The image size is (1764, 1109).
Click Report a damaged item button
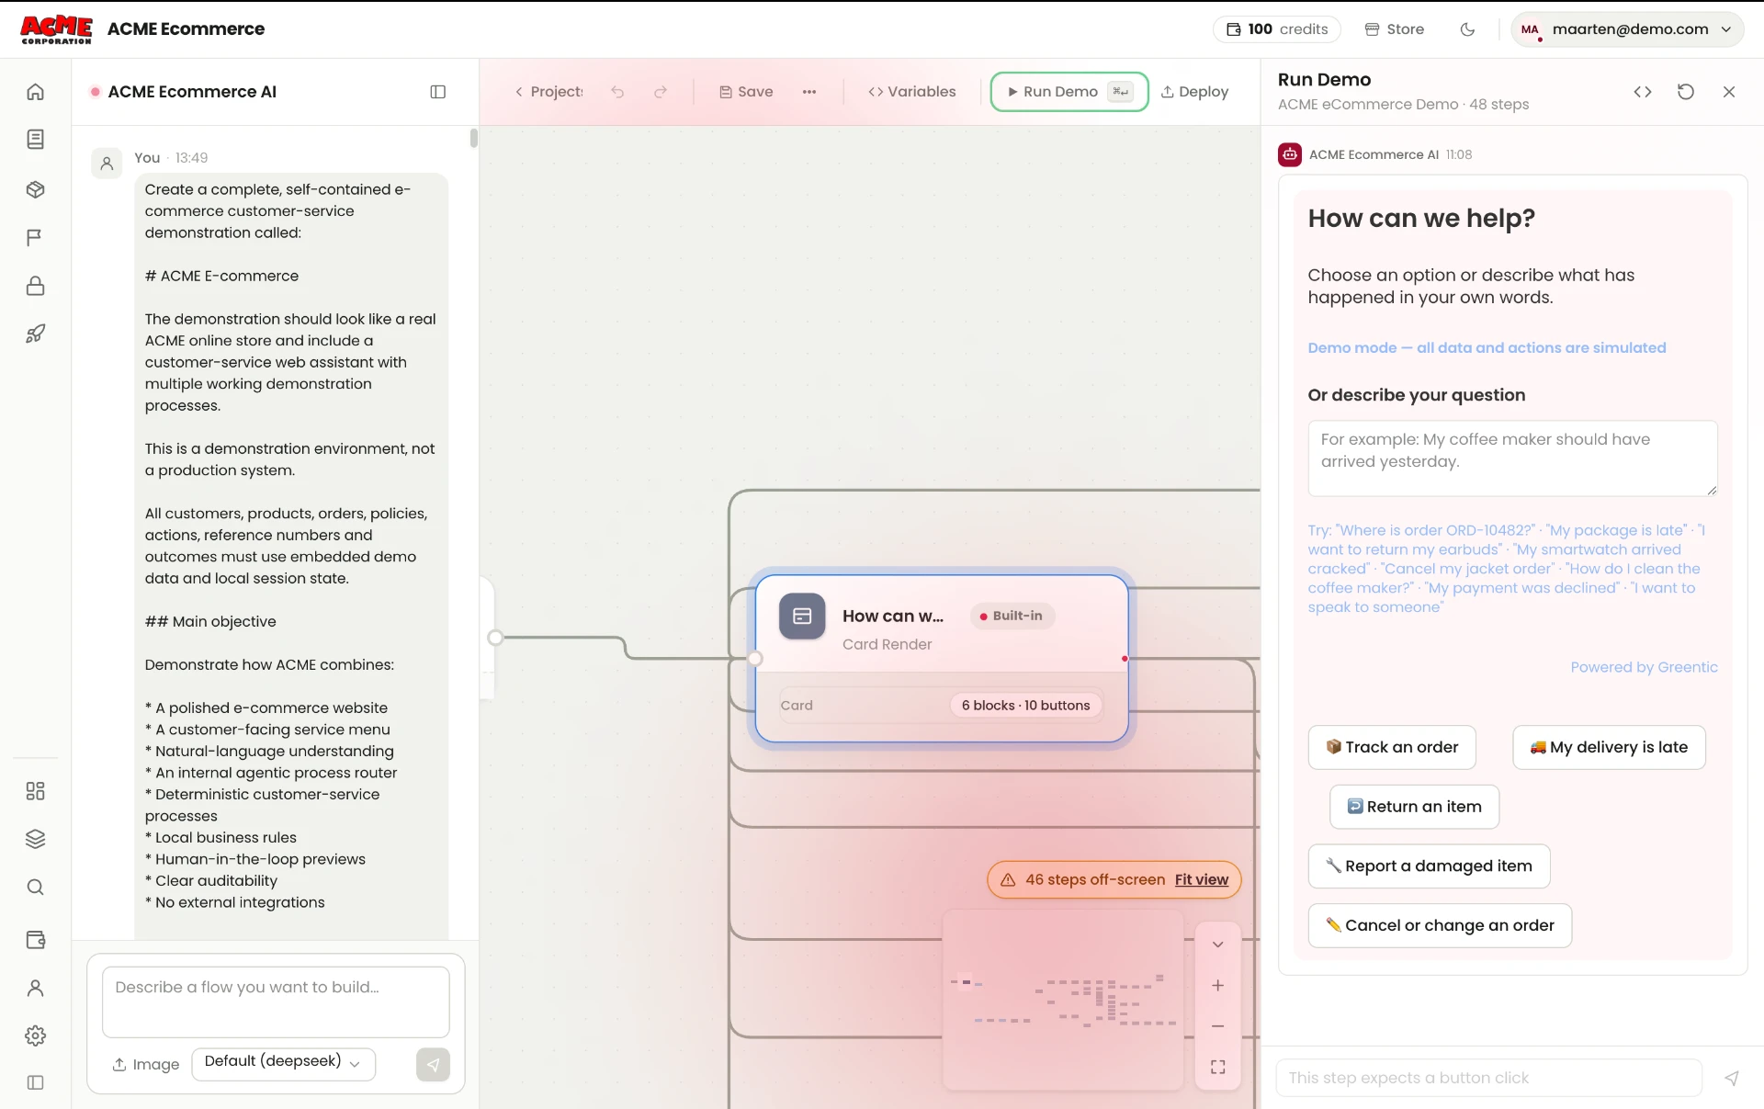click(x=1429, y=866)
